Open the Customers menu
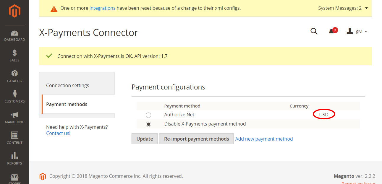Screen dimensions: 382x184 (14, 97)
